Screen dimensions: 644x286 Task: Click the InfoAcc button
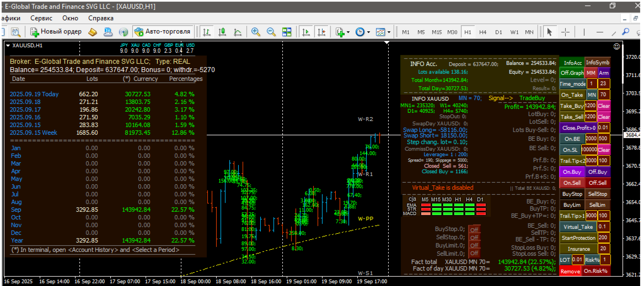click(x=572, y=62)
